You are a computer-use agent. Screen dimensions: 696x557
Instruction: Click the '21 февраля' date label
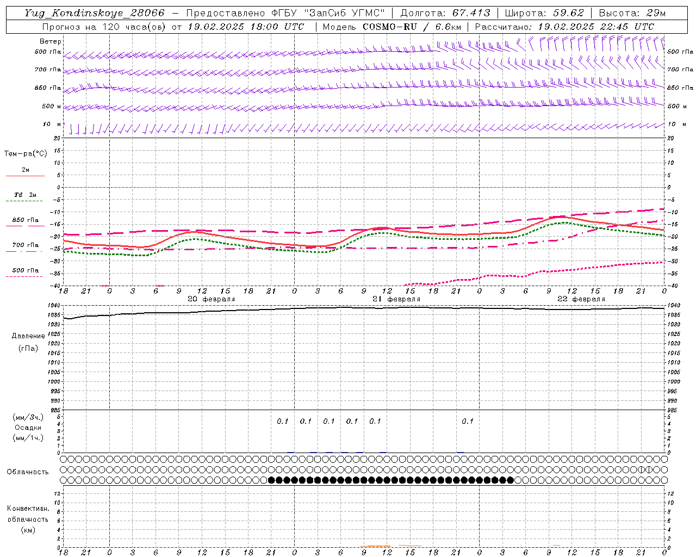point(396,299)
